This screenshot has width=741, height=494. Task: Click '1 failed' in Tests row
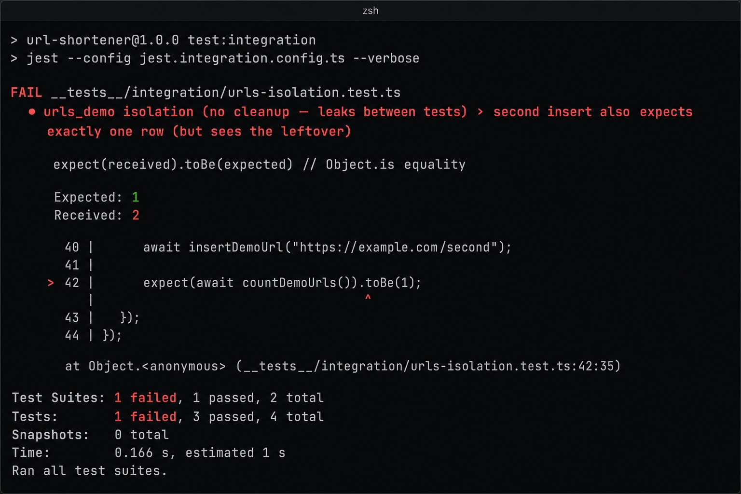[145, 416]
